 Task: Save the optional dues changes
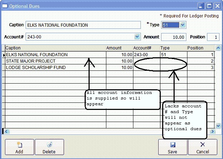173,147
